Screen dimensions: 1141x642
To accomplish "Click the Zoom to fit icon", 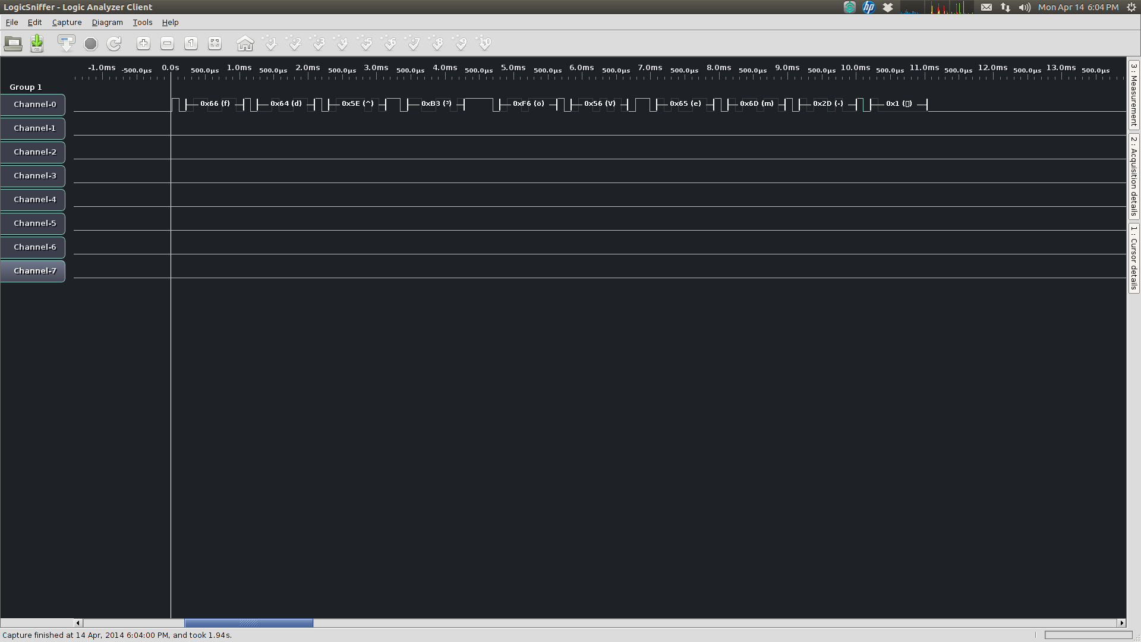I will click(215, 43).
